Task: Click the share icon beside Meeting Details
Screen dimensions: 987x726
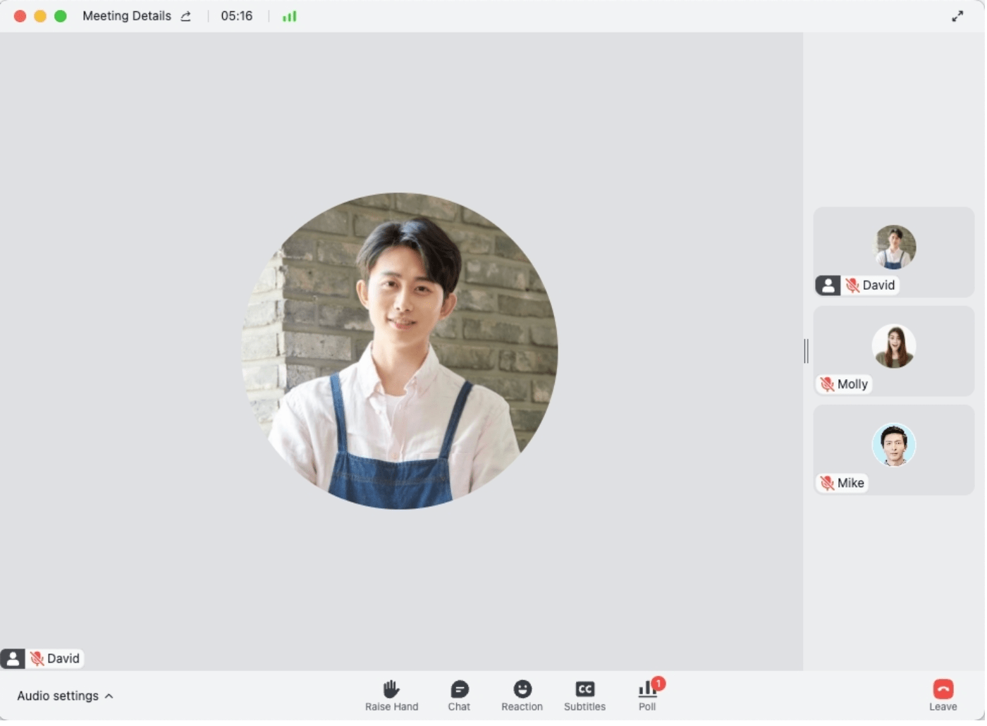Action: [x=186, y=16]
